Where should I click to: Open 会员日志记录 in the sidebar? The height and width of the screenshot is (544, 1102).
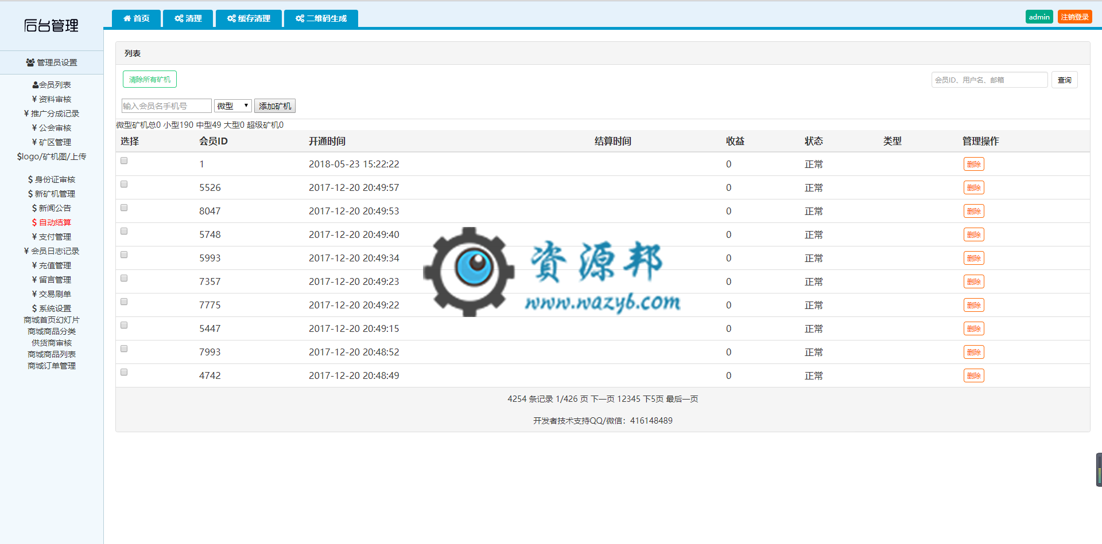[52, 251]
